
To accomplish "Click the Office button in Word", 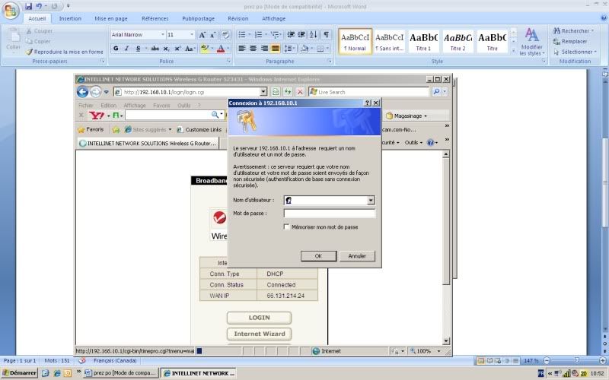I will (x=11, y=10).
